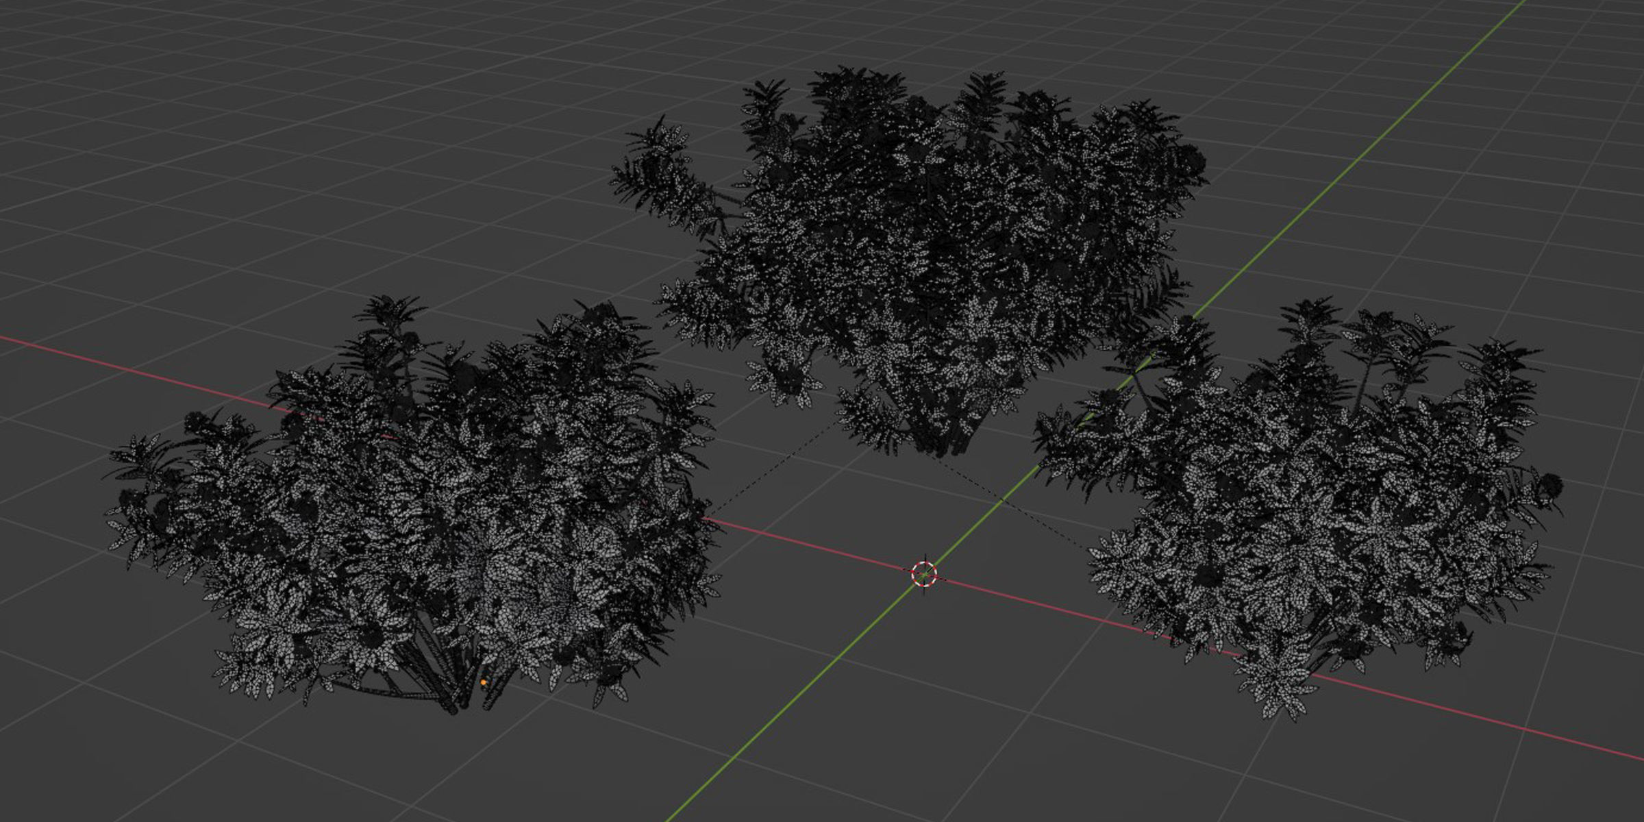
Task: Select the orange origin dot on left bush
Action: [484, 682]
